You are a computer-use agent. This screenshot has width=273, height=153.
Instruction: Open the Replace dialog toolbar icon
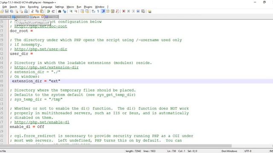pyautogui.click(x=64, y=11)
